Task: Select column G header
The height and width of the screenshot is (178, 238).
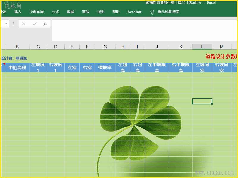Action: tap(105, 47)
